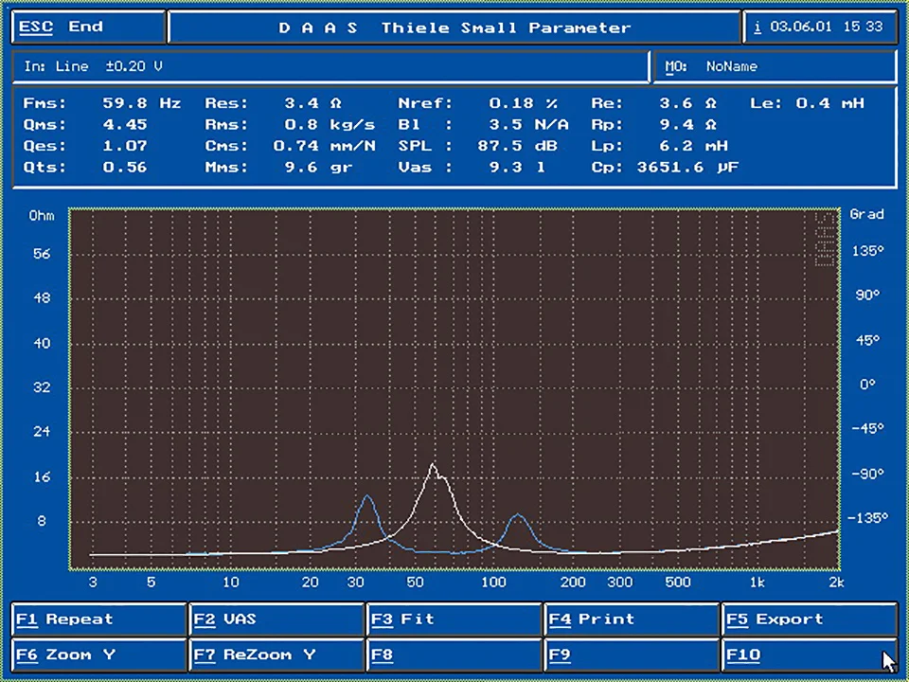This screenshot has height=682, width=909.
Task: Activate F6 Zoom Y
Action: [x=99, y=655]
